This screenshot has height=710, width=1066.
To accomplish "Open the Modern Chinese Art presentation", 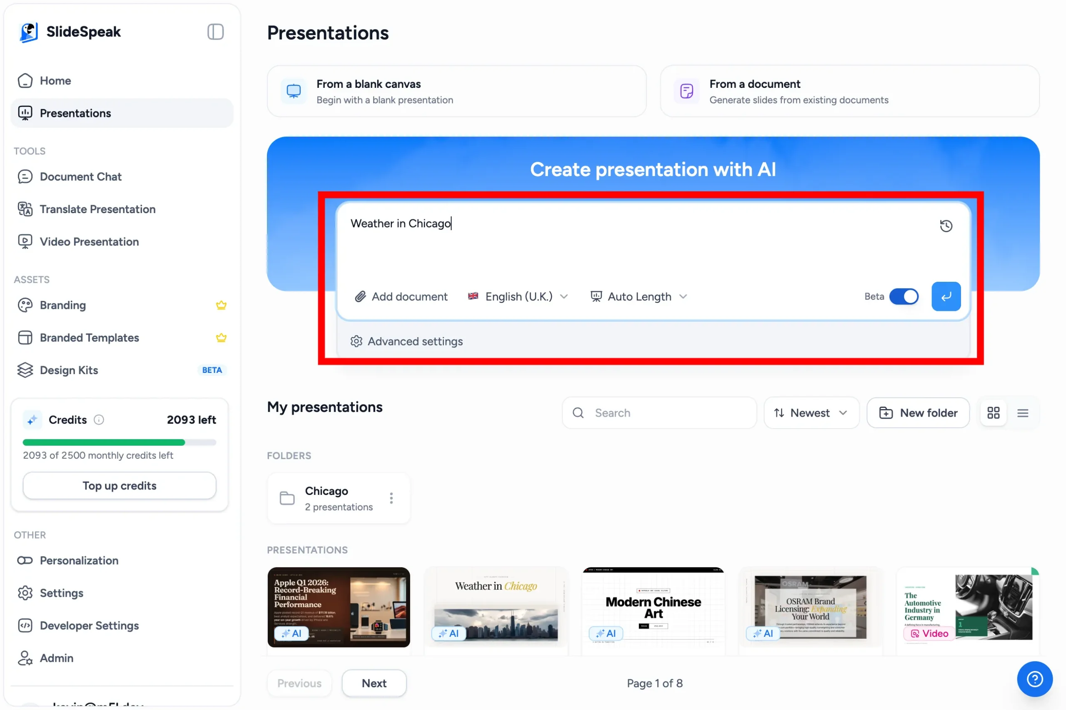I will click(x=653, y=607).
